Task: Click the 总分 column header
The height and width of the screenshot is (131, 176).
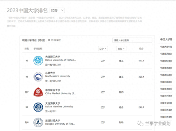Action: click(x=141, y=49)
